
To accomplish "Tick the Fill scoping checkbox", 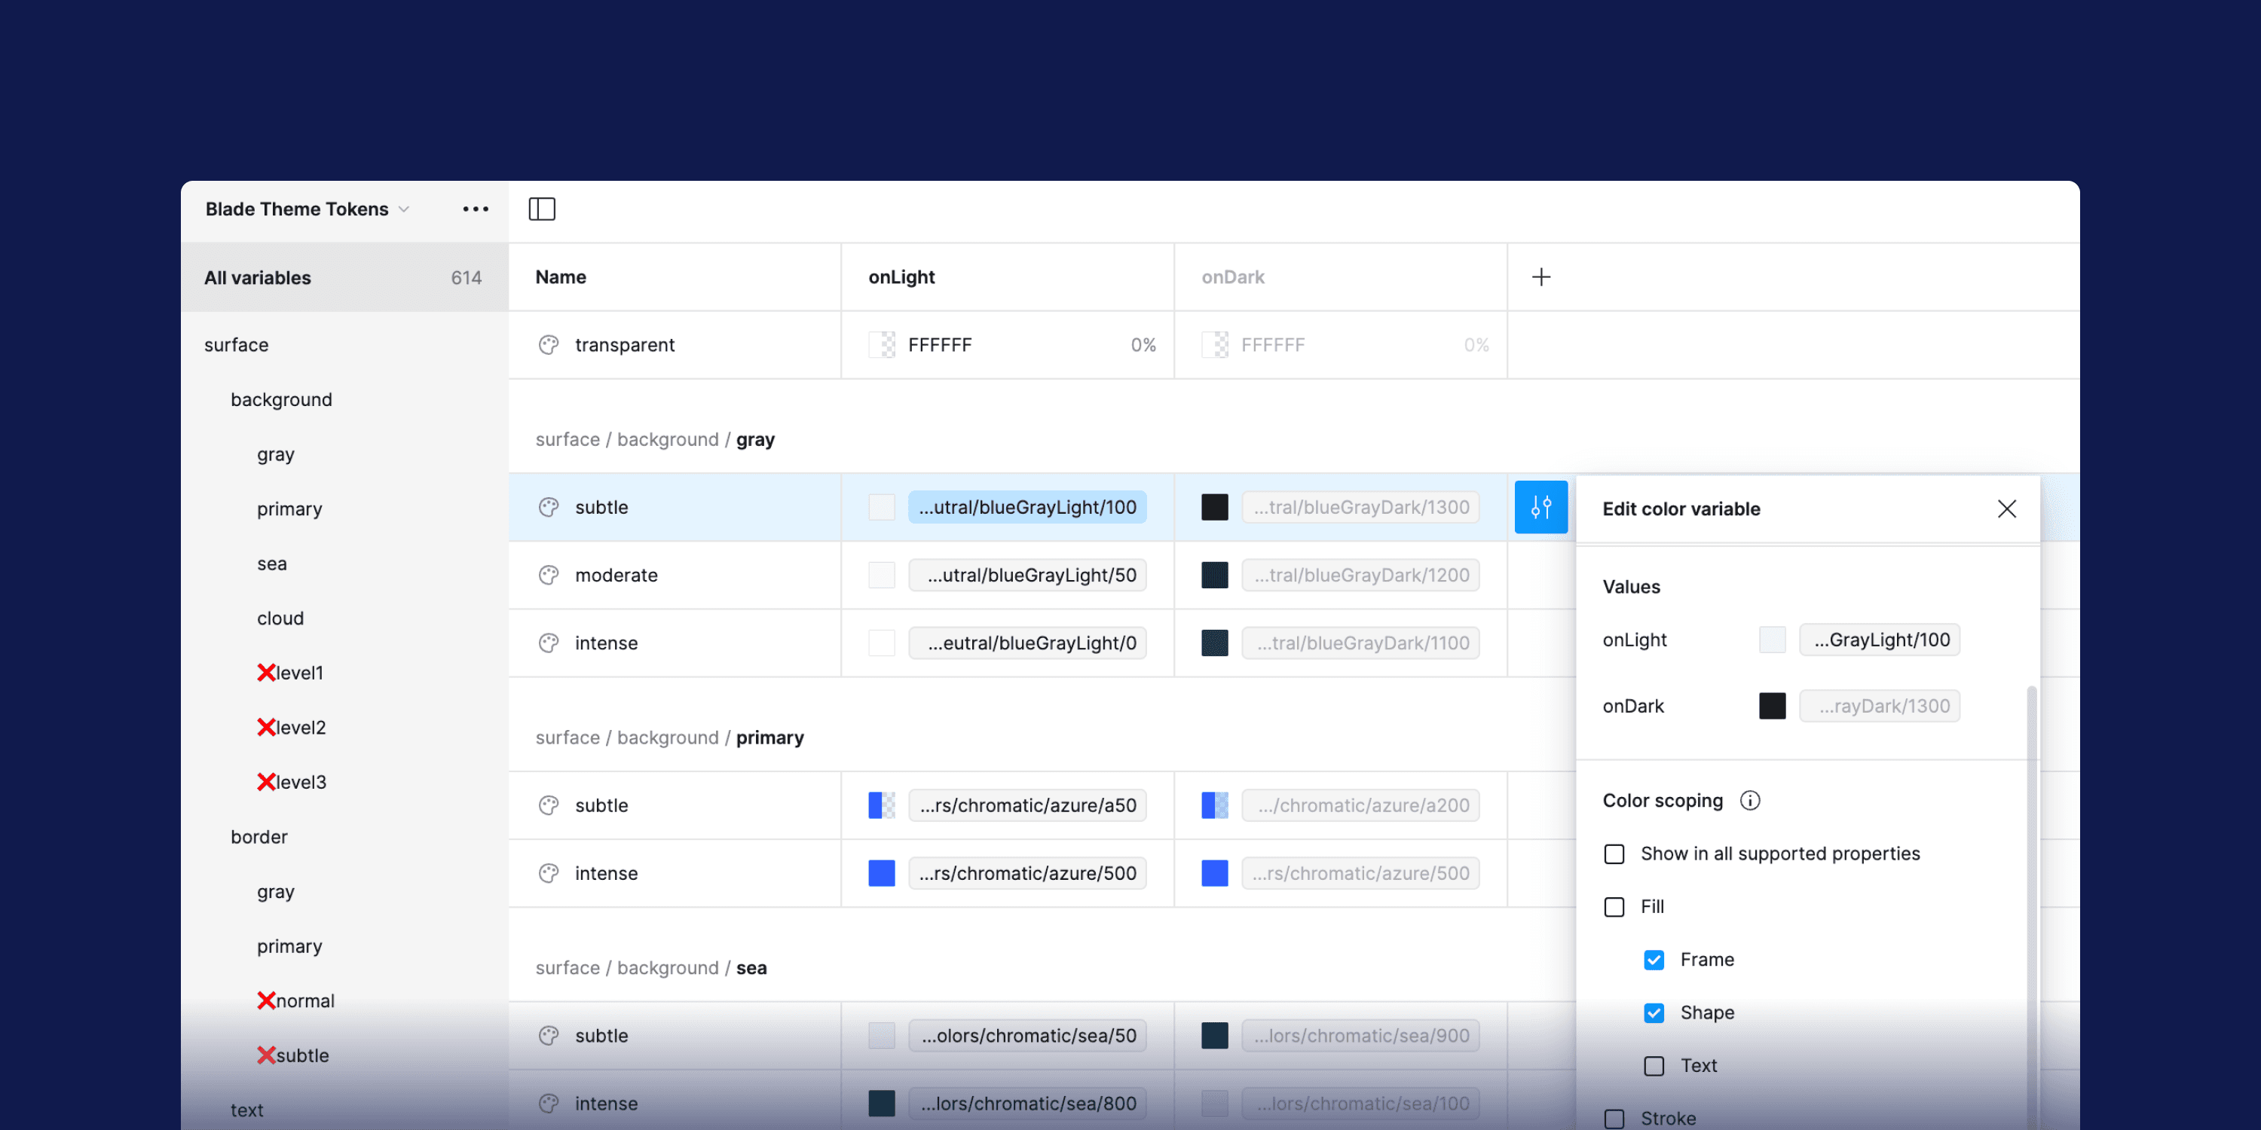I will click(x=1614, y=907).
